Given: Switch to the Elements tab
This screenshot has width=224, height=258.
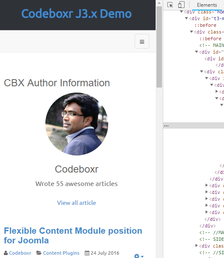Looking at the screenshot, I should tap(207, 5).
